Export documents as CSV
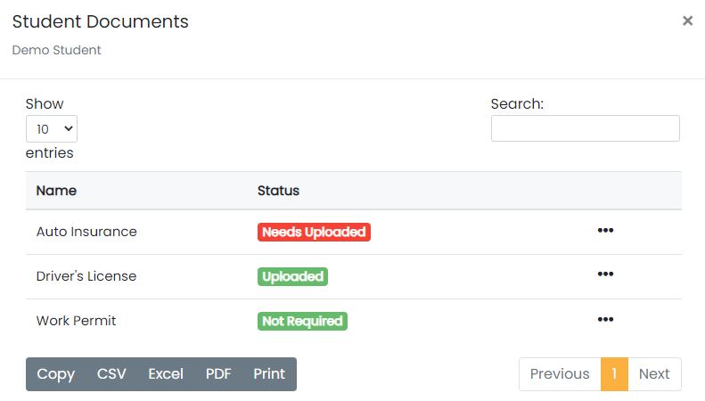 [x=111, y=374]
